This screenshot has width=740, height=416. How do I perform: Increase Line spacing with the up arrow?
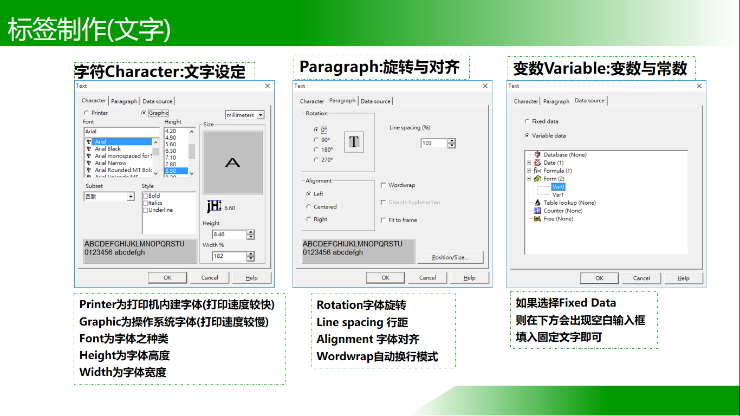[x=450, y=141]
